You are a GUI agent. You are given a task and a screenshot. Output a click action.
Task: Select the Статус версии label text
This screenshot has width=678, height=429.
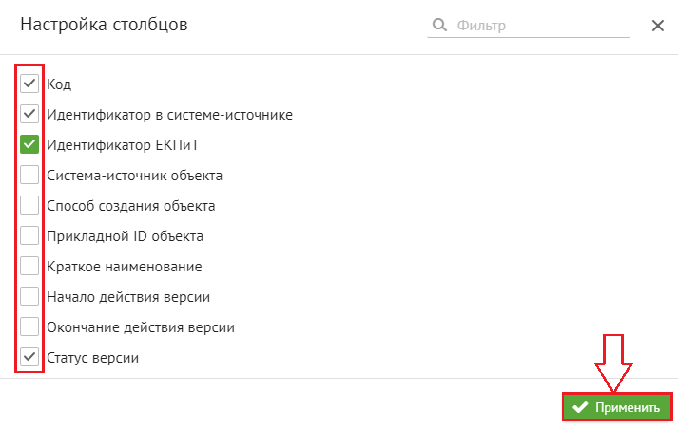point(93,358)
